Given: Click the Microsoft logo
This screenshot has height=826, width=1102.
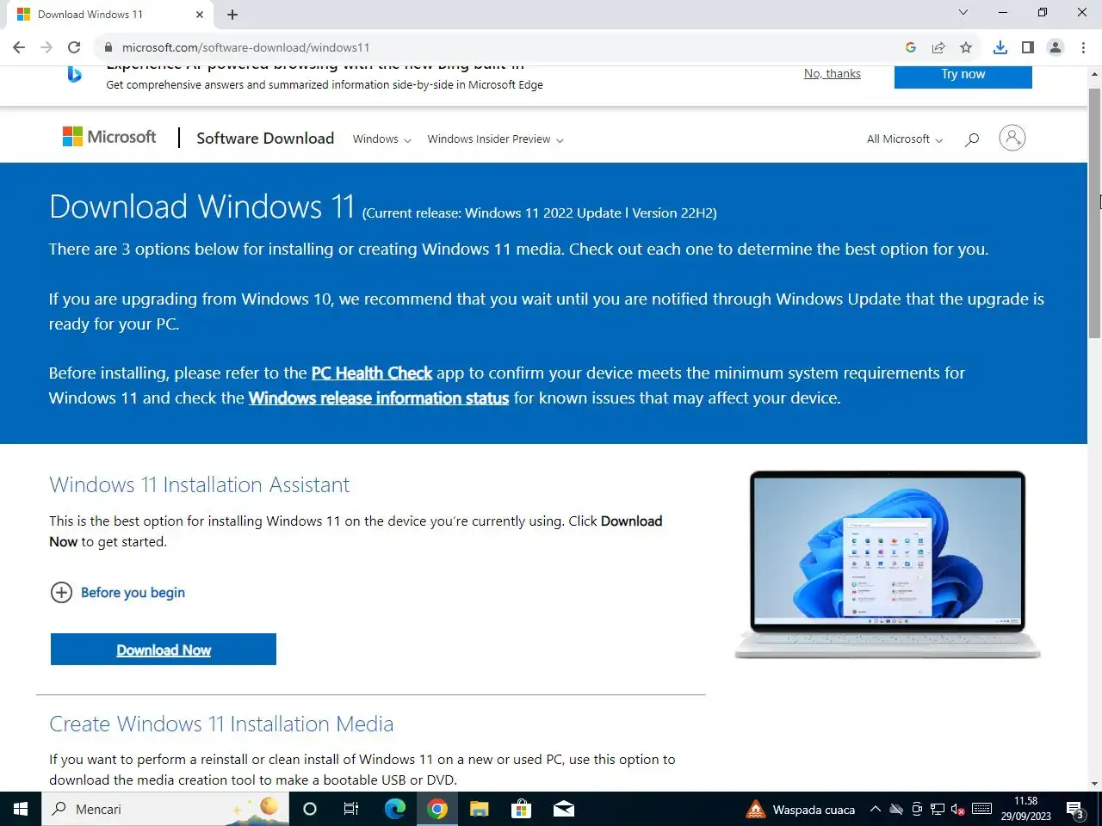Looking at the screenshot, I should 109,137.
